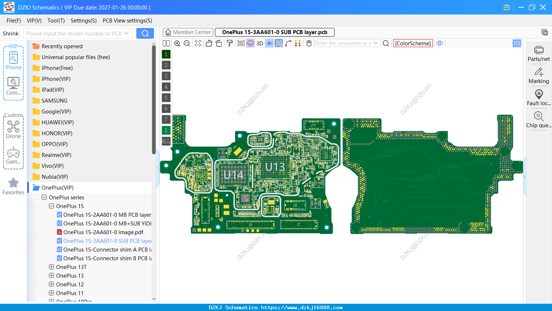This screenshot has width=552, height=311.
Task: Expand the OnePlus 12 node
Action: (x=51, y=285)
